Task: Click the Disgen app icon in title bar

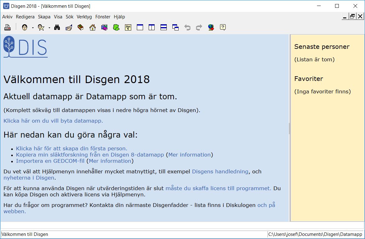Action: [6, 6]
